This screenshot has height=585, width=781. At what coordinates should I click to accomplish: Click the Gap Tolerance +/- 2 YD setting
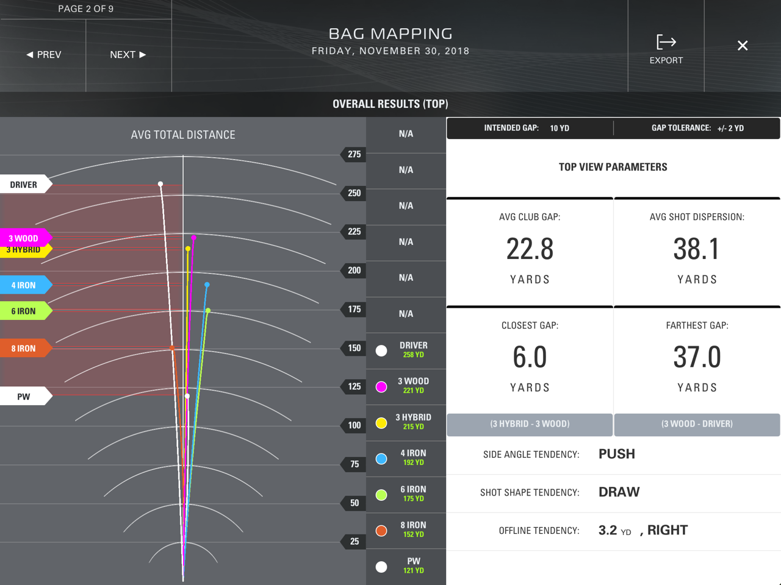[697, 128]
